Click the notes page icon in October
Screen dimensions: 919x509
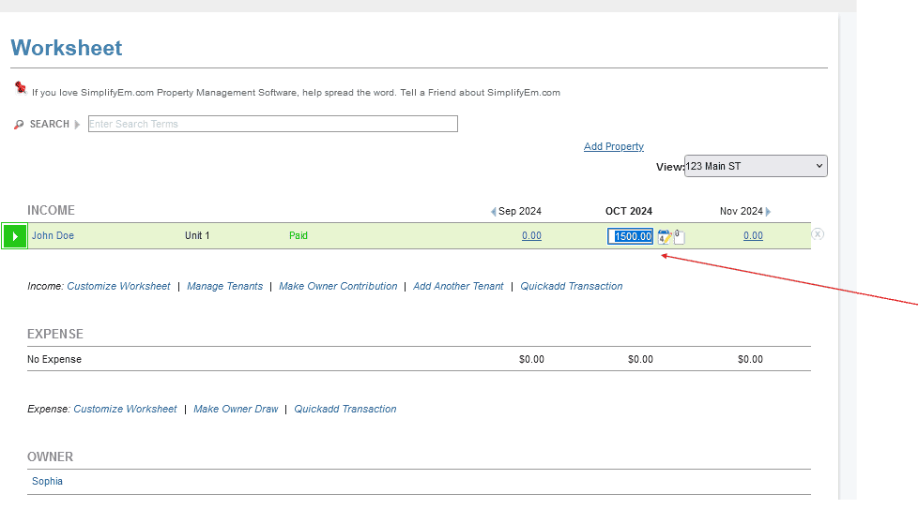coord(679,237)
